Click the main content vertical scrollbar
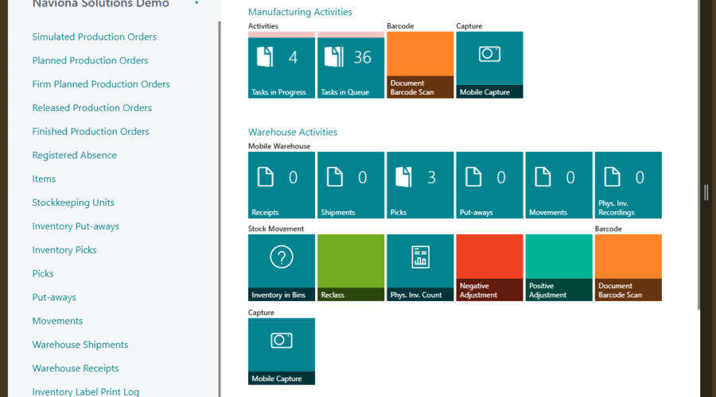716x397 pixels. [x=698, y=155]
